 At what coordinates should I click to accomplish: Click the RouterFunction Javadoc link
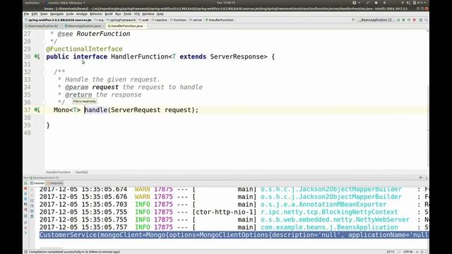[x=103, y=34]
